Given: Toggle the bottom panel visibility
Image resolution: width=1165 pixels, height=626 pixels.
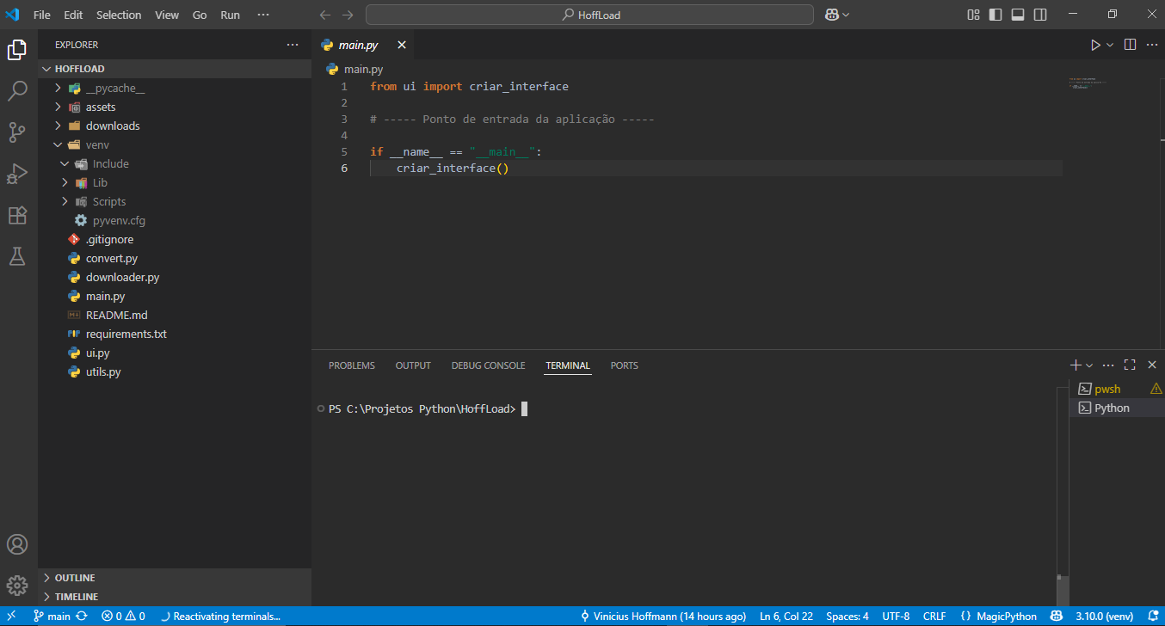Looking at the screenshot, I should click(1019, 15).
